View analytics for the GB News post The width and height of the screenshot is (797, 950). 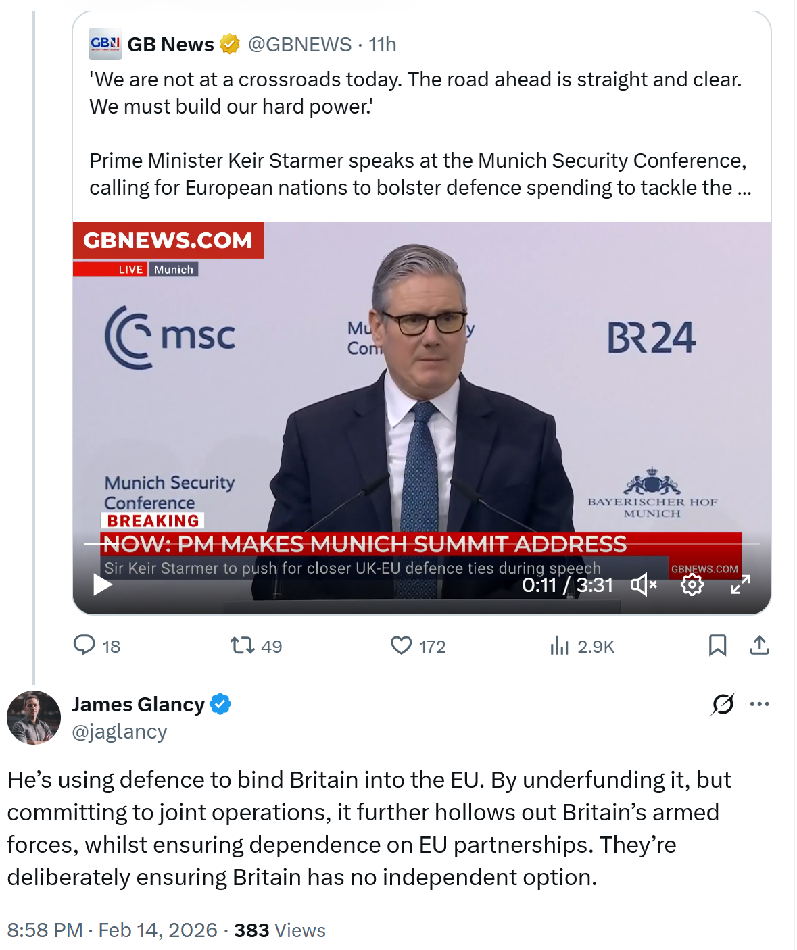coord(560,646)
